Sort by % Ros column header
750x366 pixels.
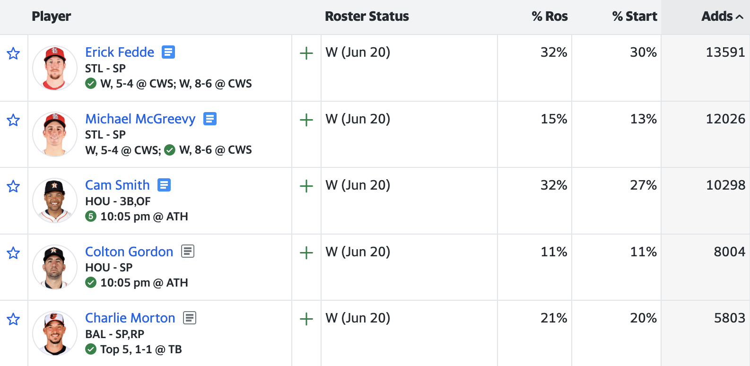click(x=549, y=17)
